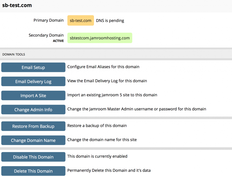232x176 pixels.
Task: Click Delete This Domain
Action: (33, 171)
